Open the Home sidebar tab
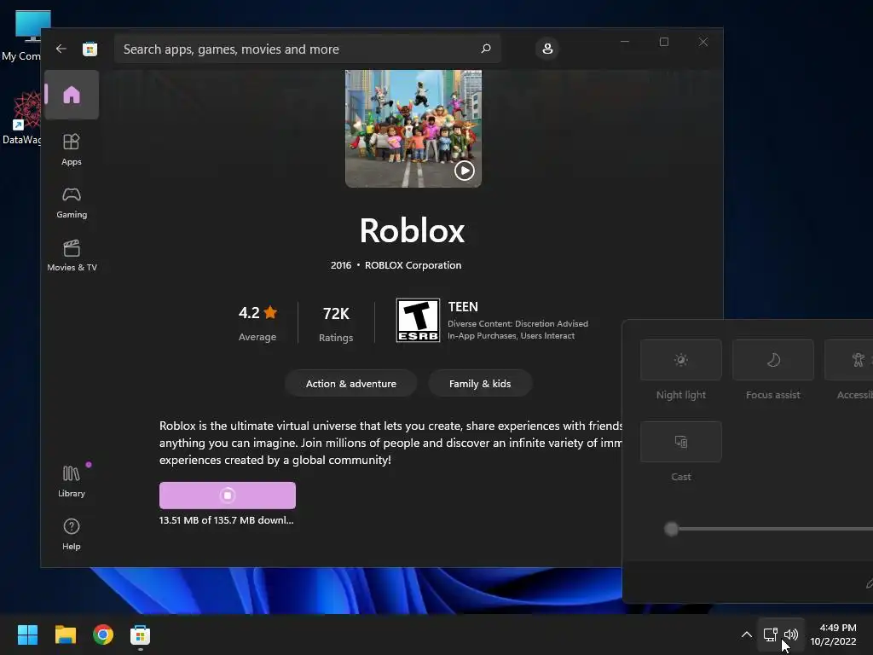 [72, 95]
